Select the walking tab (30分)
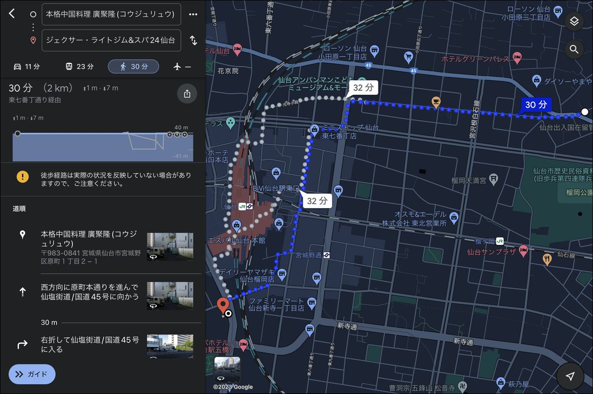The height and width of the screenshot is (394, 593). 133,67
